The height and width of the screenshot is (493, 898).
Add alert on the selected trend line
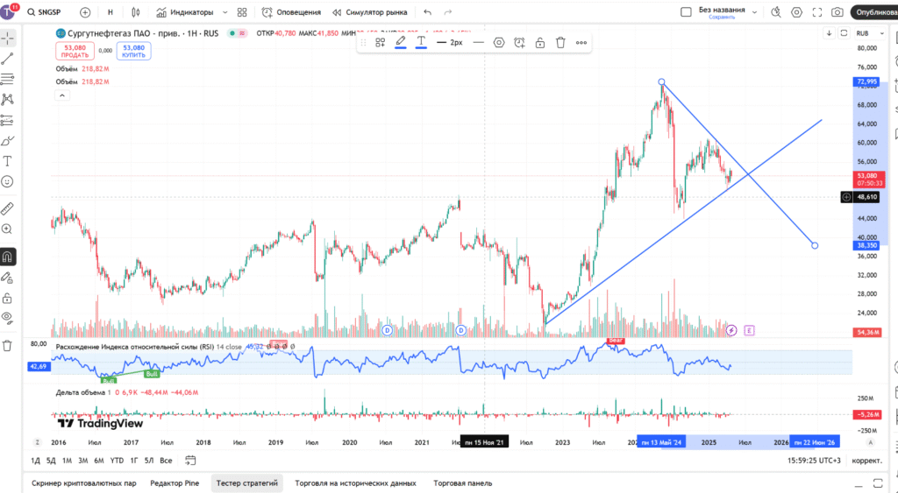pos(519,42)
